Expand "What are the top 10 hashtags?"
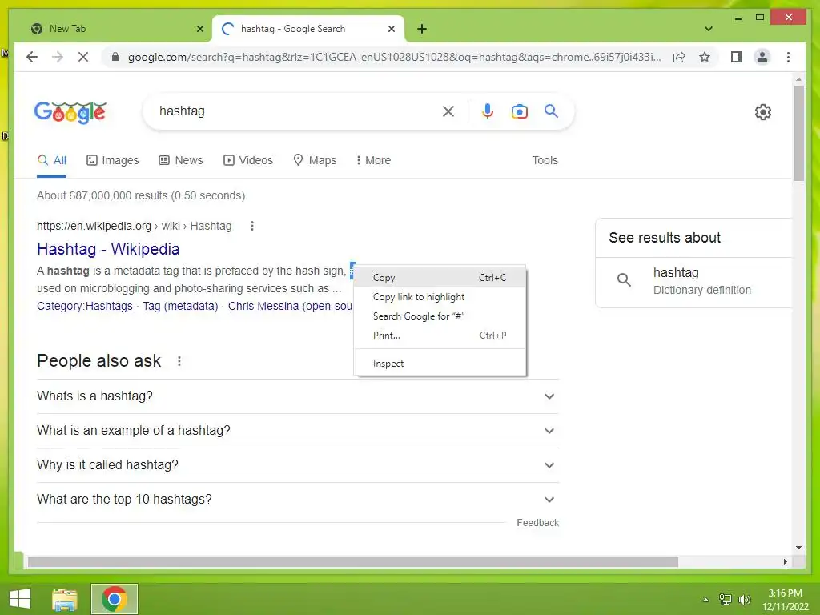820x615 pixels. pyautogui.click(x=298, y=500)
